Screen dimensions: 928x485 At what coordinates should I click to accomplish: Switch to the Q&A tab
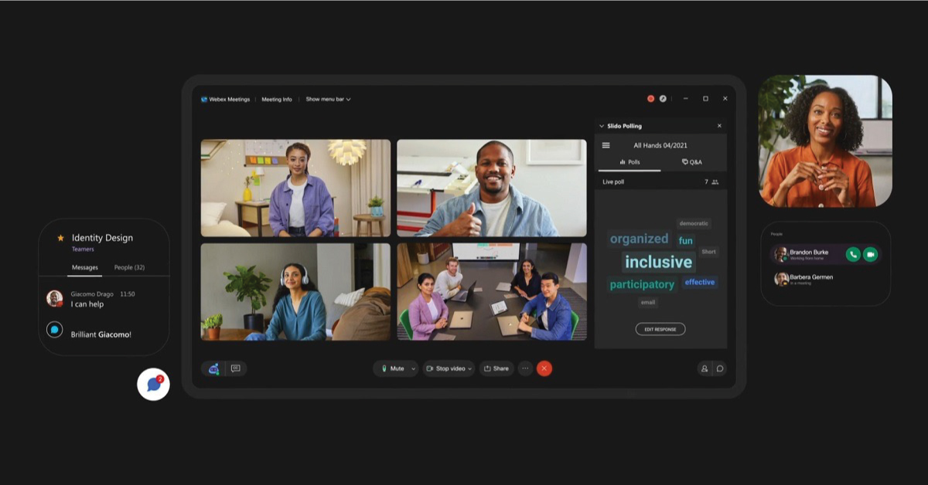[x=691, y=162]
